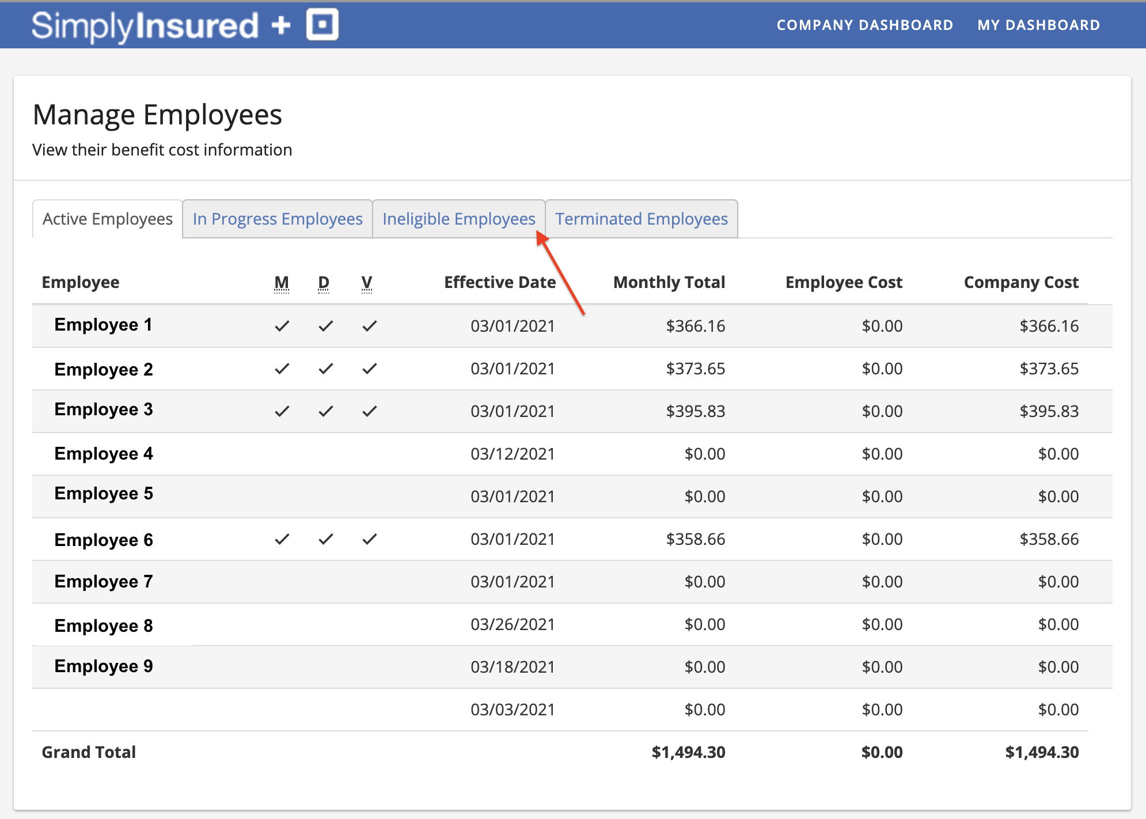Click the Square app icon beside the plus sign
The height and width of the screenshot is (819, 1146).
[321, 24]
